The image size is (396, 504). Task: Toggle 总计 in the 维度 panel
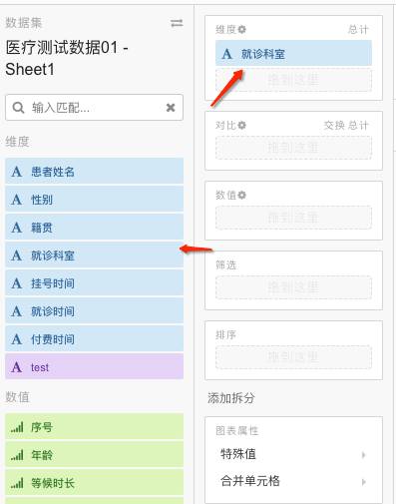[x=358, y=30]
